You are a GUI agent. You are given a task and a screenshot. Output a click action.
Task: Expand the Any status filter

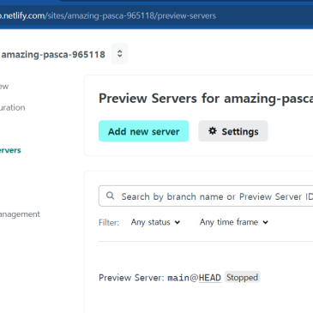pos(155,222)
